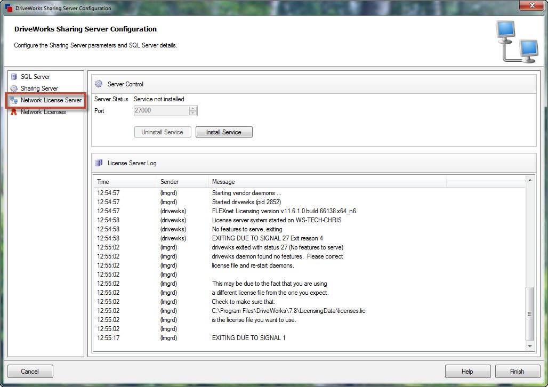Select Network License Server in sidebar
The width and height of the screenshot is (548, 387).
pos(51,100)
